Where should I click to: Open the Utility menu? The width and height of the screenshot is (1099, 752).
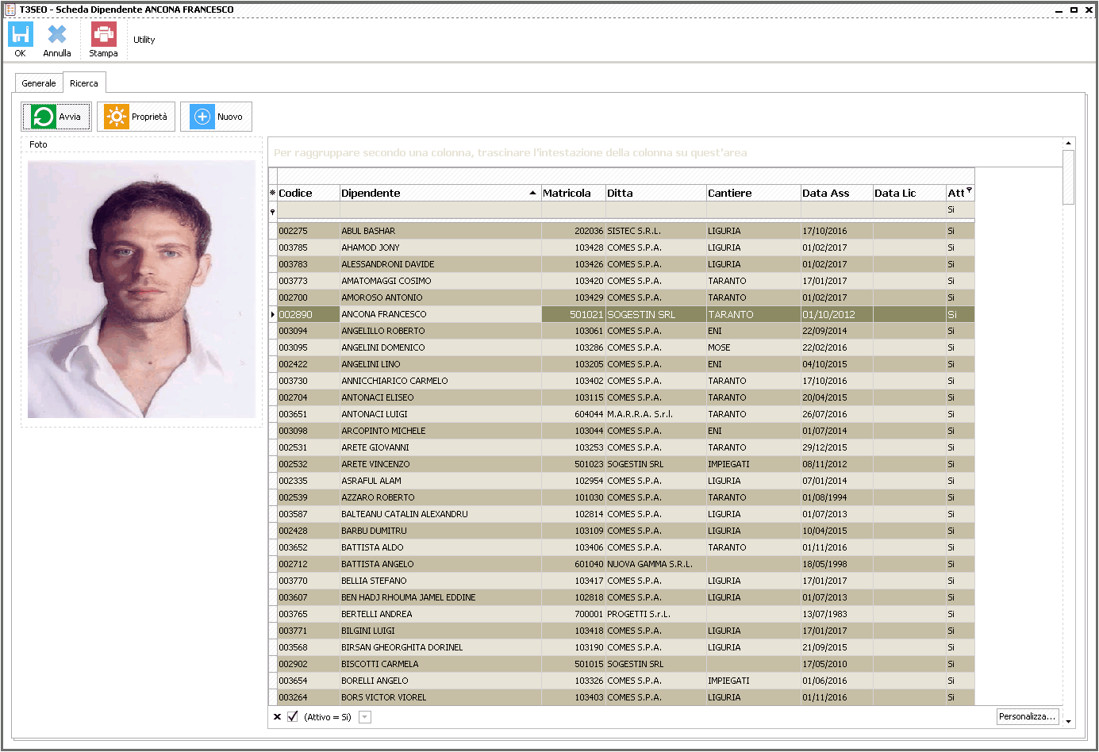pyautogui.click(x=144, y=40)
